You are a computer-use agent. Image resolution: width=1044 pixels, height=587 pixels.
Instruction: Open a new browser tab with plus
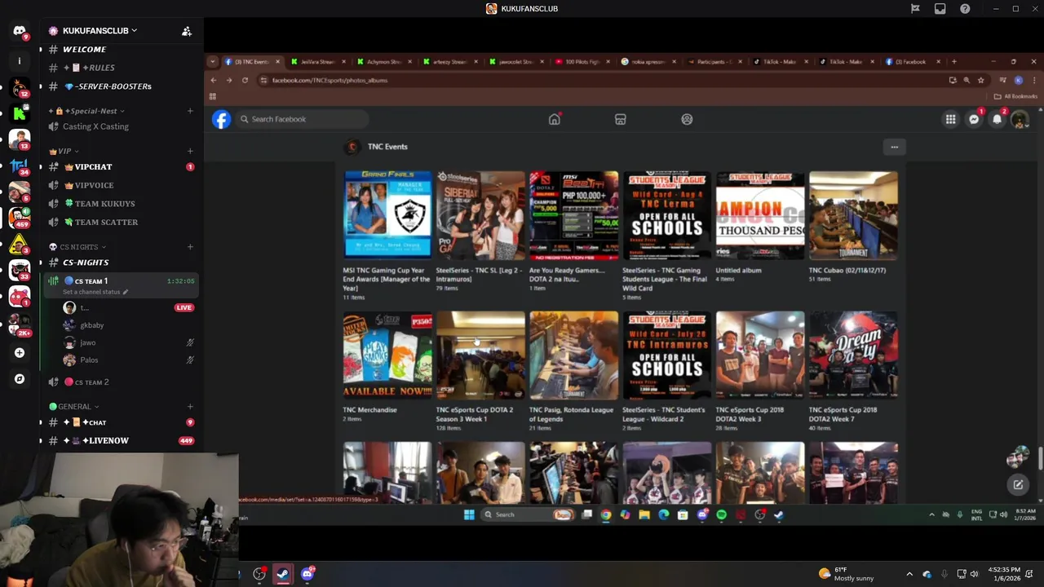(x=954, y=61)
